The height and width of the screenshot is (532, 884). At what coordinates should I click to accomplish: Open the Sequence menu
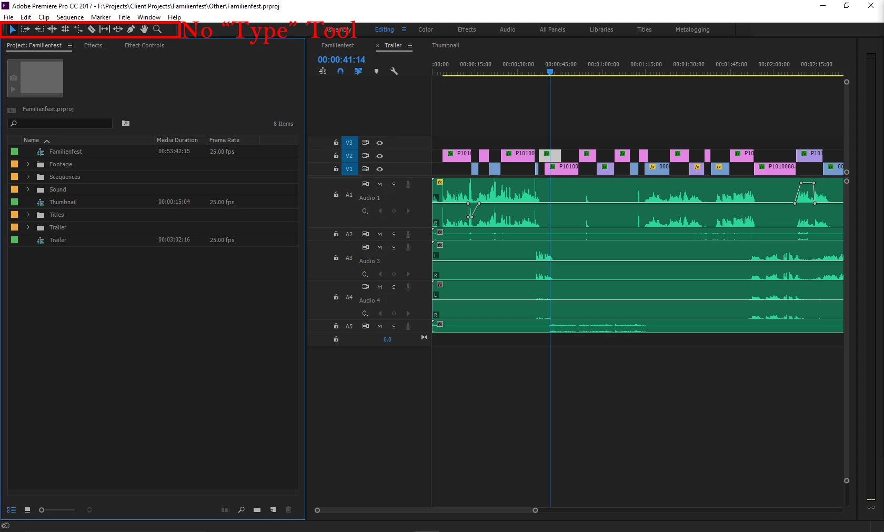[x=70, y=17]
